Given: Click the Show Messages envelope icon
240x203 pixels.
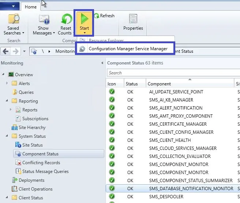Looking at the screenshot, I should (x=44, y=19).
